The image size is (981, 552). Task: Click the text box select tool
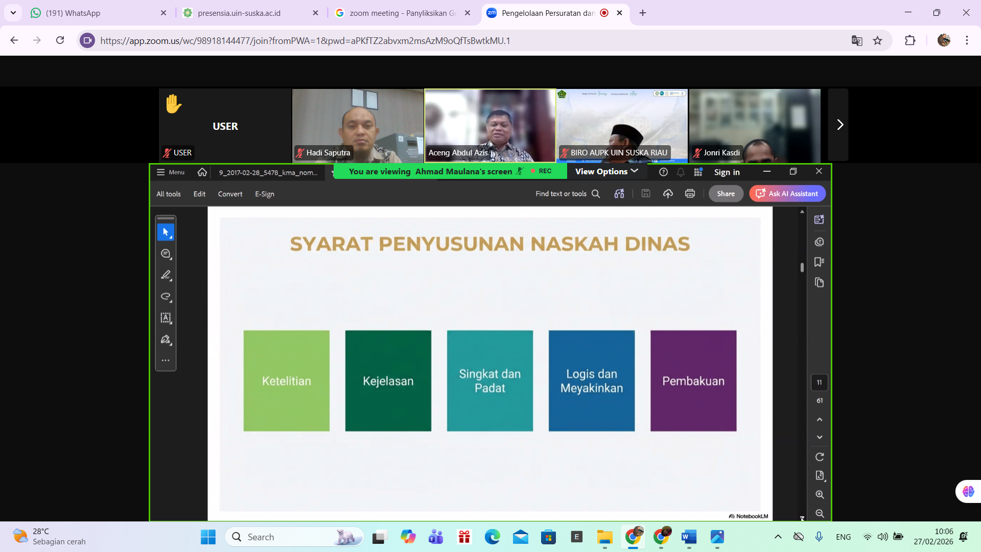point(166,318)
